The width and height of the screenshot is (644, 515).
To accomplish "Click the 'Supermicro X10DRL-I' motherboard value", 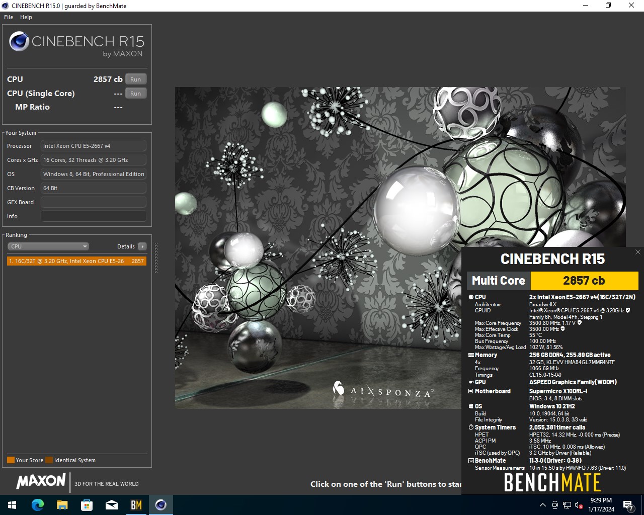I will click(x=558, y=391).
